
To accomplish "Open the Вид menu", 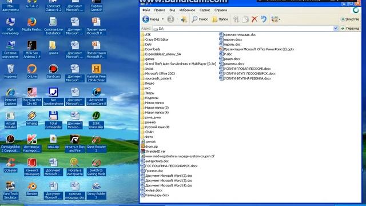I will [172, 10].
